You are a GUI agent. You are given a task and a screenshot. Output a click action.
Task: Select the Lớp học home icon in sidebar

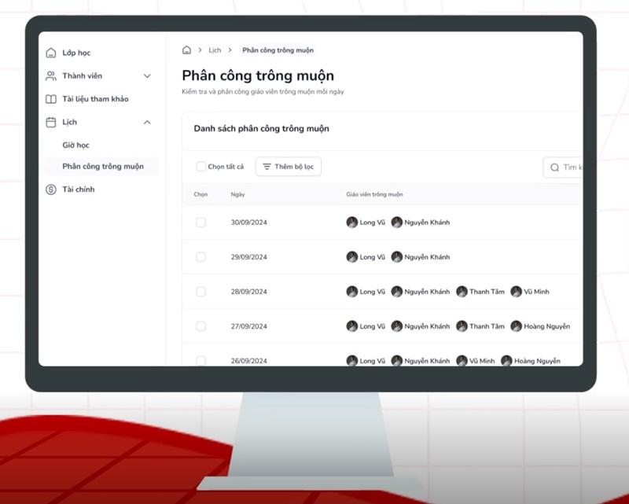tap(51, 53)
